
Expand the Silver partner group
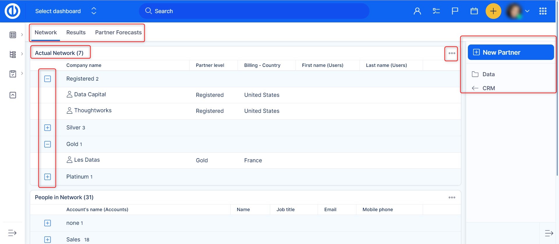click(x=47, y=128)
